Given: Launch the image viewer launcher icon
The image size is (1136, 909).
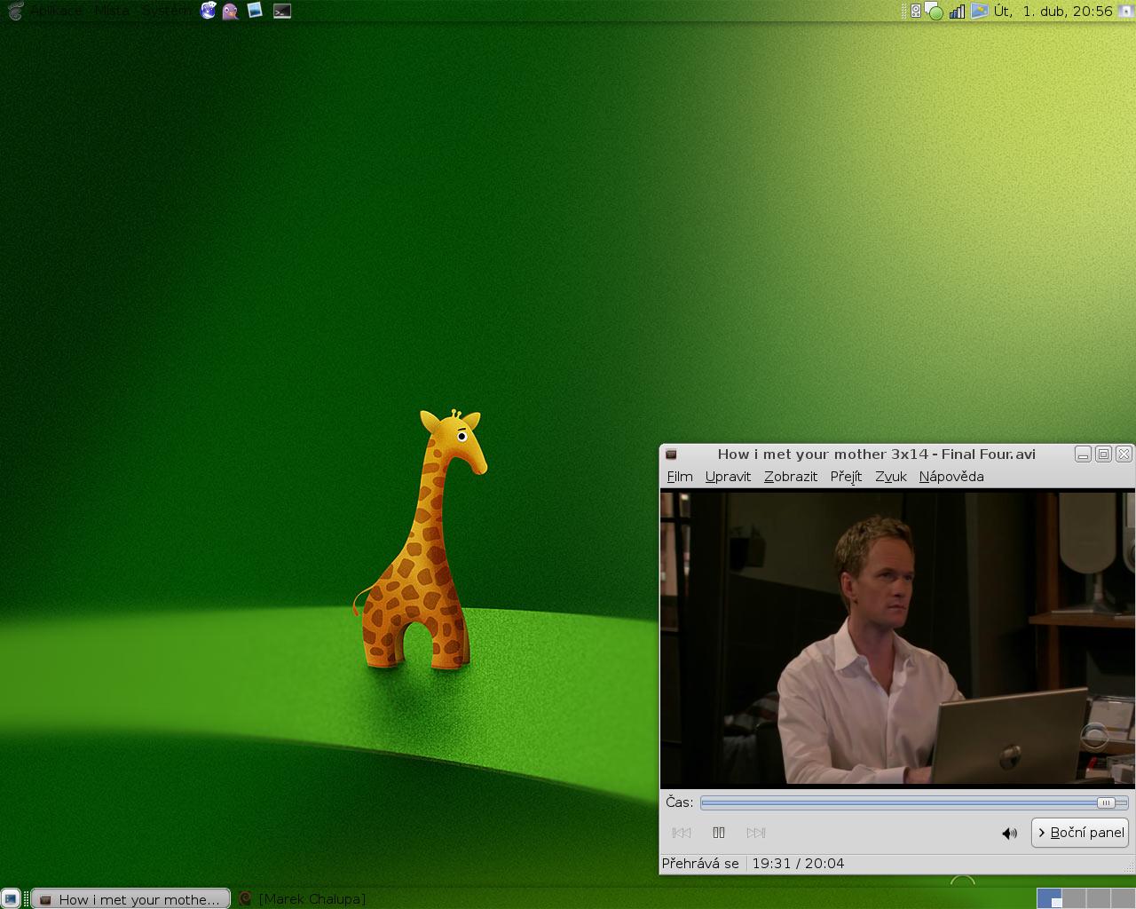Looking at the screenshot, I should point(256,11).
